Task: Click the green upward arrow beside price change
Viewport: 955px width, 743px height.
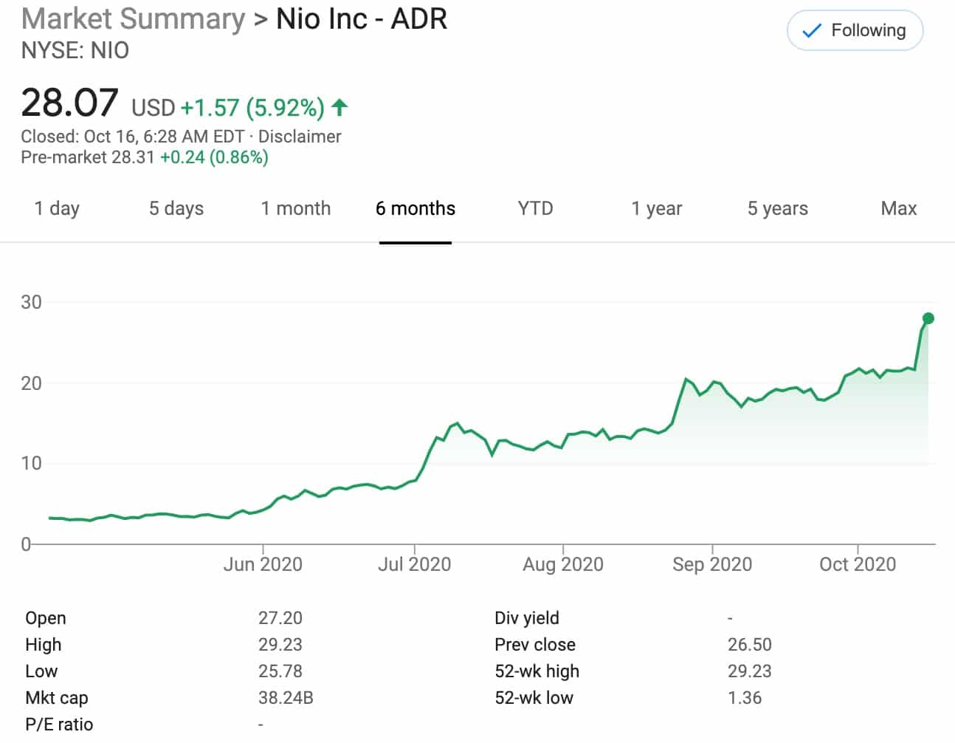Action: [338, 108]
